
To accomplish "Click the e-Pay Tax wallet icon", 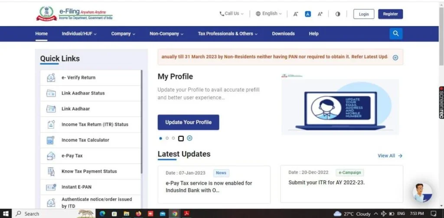I will pos(51,155).
